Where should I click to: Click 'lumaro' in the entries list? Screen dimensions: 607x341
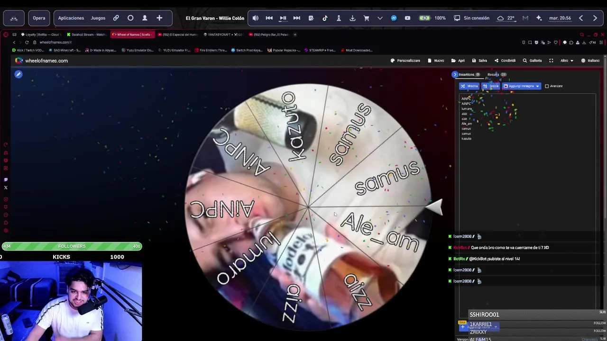467,109
